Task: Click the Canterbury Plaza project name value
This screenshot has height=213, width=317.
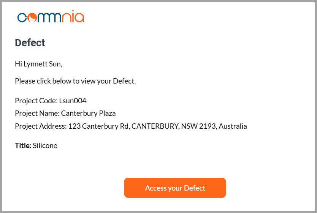Action: [x=88, y=113]
